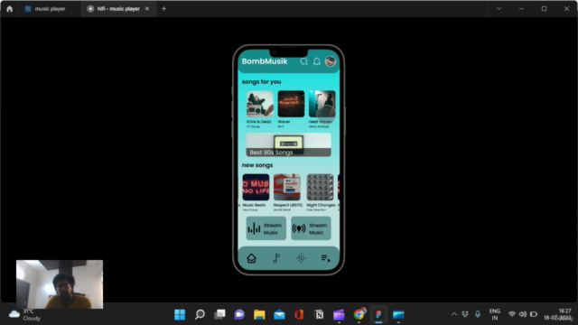Viewport: 578px width, 325px height.
Task: Tap the equalizer Stream Music button
Action: coord(266,228)
